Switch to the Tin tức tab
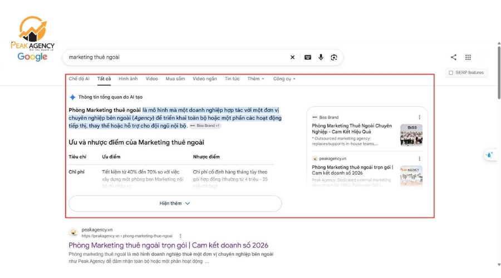Image resolution: width=501 pixels, height=278 pixels. (x=232, y=78)
